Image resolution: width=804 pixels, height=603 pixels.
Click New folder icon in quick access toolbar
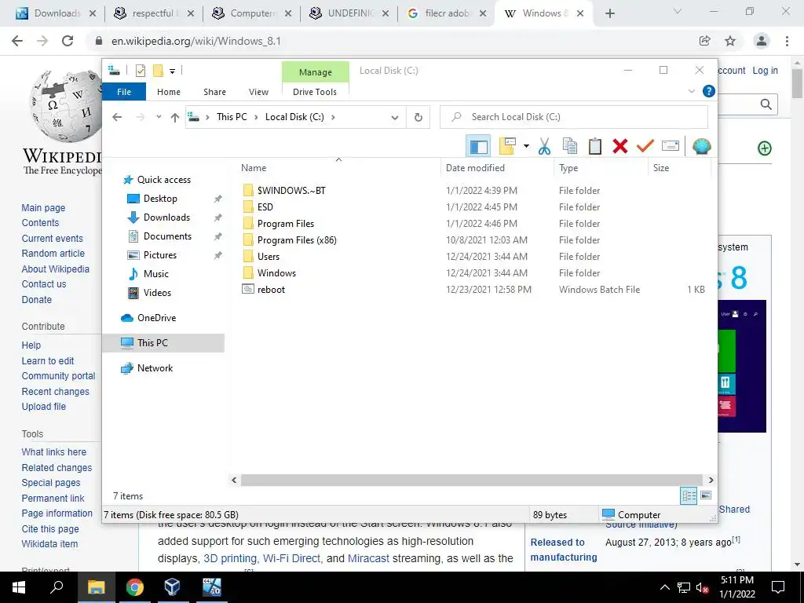click(x=158, y=71)
